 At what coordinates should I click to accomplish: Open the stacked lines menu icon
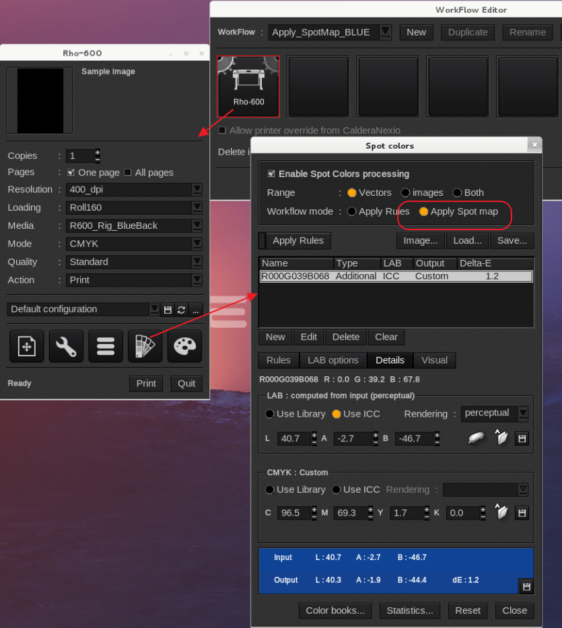coord(106,347)
